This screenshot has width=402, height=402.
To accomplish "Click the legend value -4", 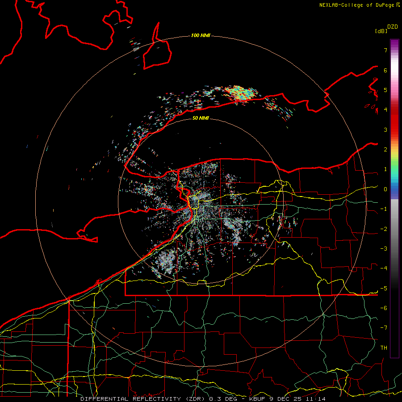I will tap(384, 268).
